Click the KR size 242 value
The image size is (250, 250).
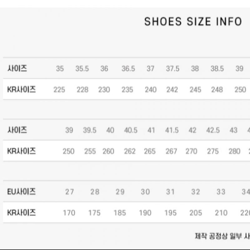pyautogui.click(x=172, y=90)
